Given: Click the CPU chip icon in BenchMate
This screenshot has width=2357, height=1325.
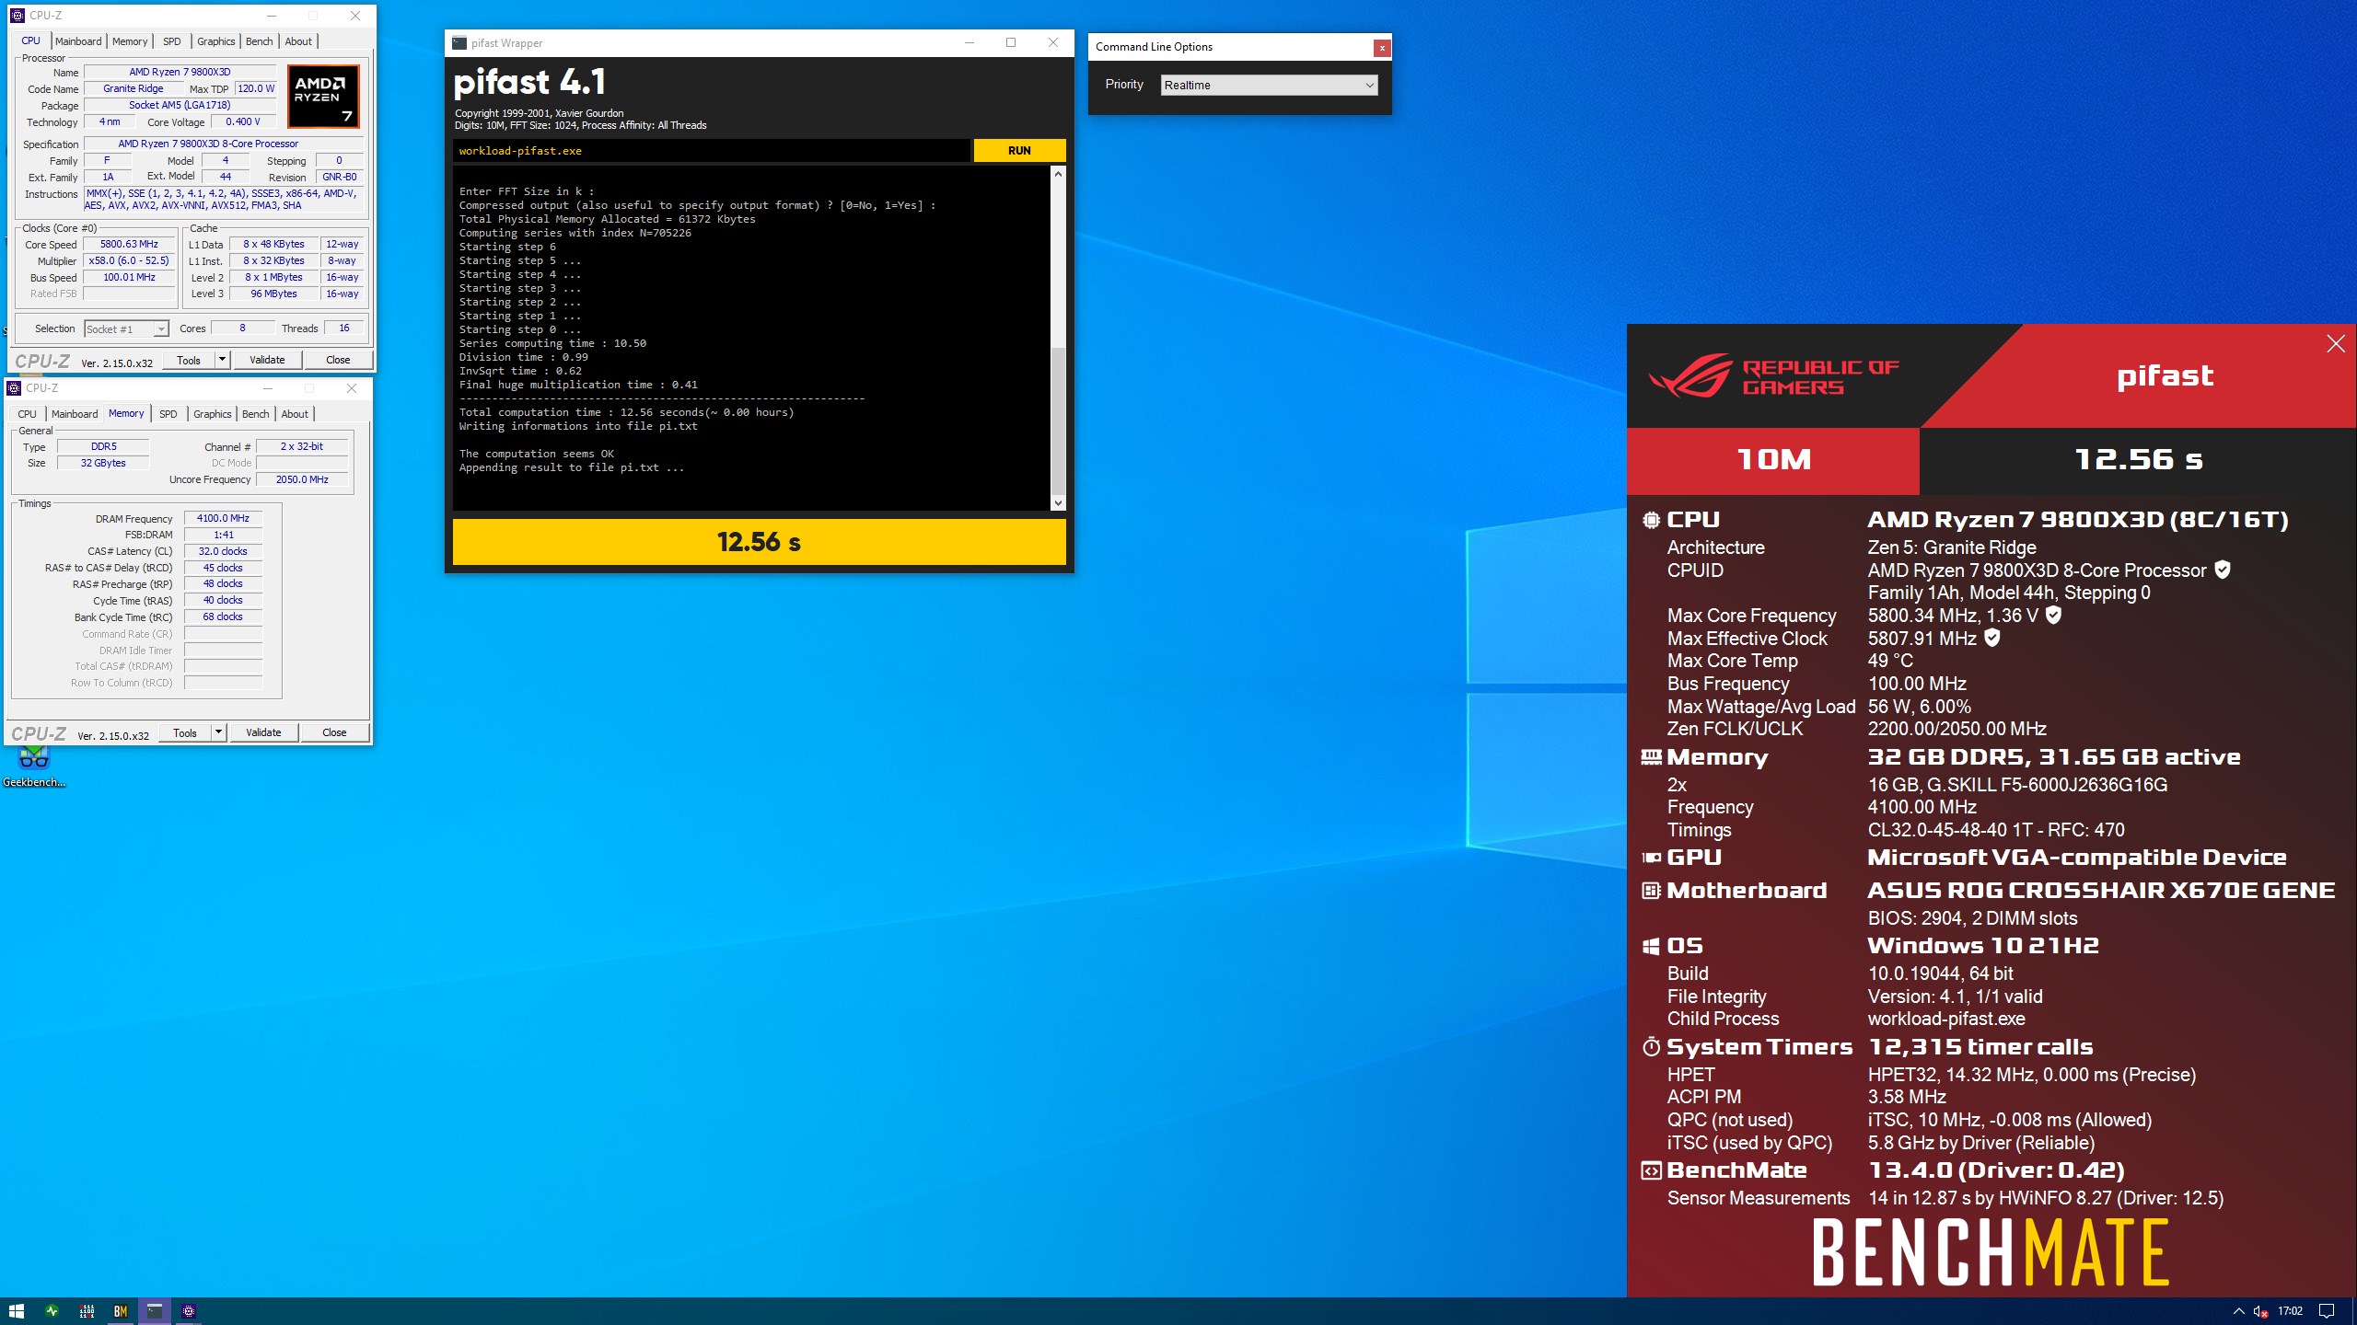Looking at the screenshot, I should [x=1652, y=520].
